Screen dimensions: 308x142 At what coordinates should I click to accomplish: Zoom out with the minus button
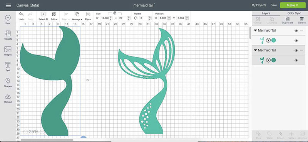tap(25, 132)
